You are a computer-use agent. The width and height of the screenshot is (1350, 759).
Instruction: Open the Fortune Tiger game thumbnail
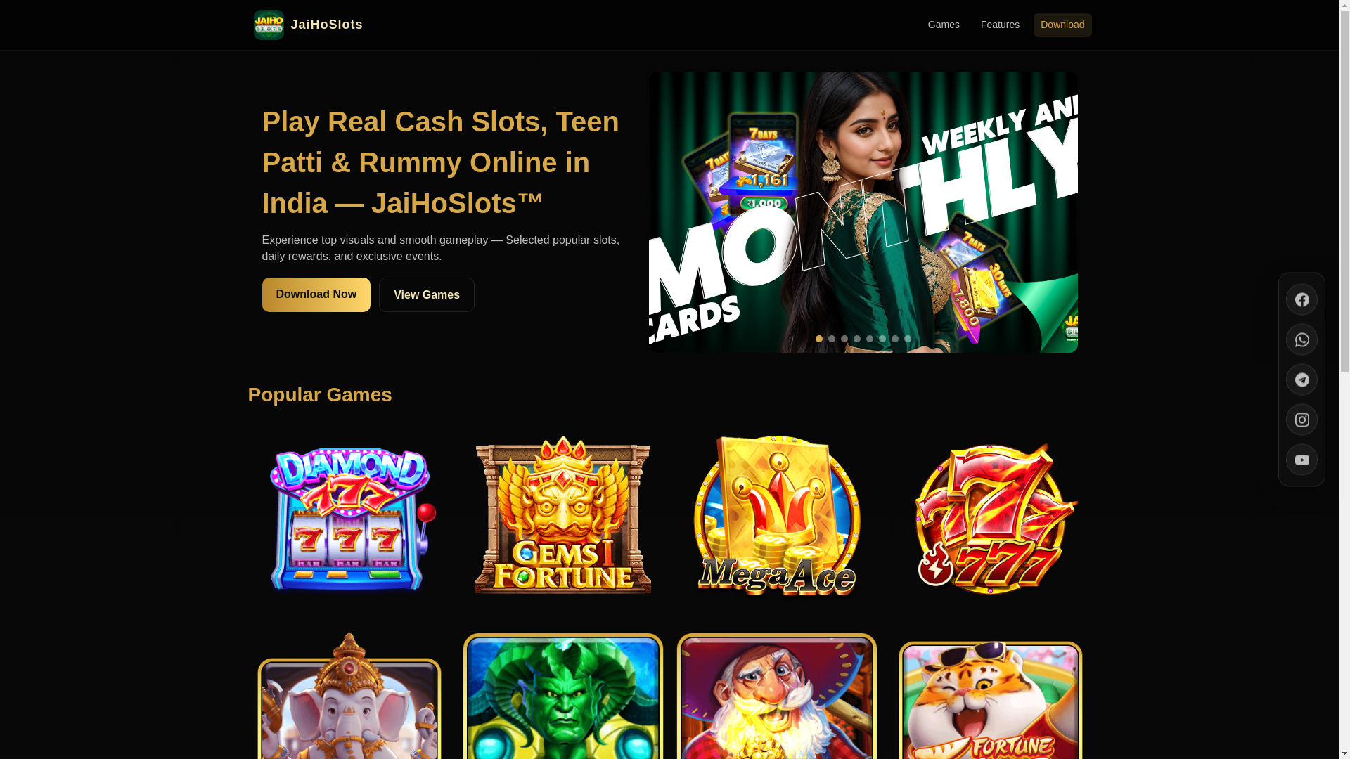point(991,699)
